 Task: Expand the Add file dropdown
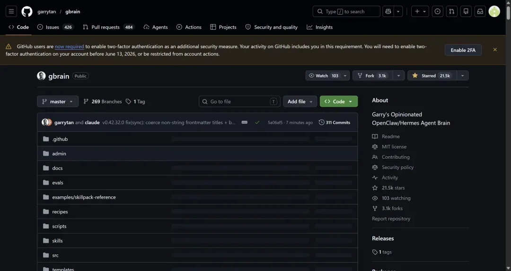pyautogui.click(x=300, y=102)
